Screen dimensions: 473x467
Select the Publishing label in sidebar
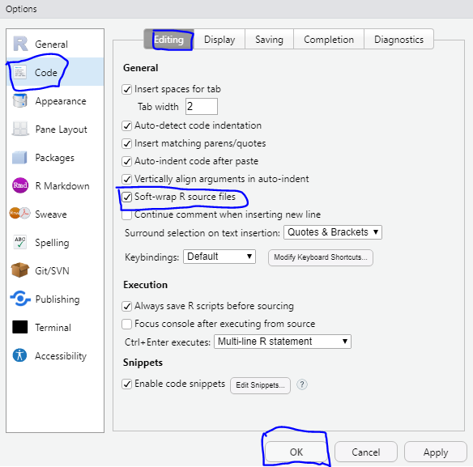pos(58,299)
